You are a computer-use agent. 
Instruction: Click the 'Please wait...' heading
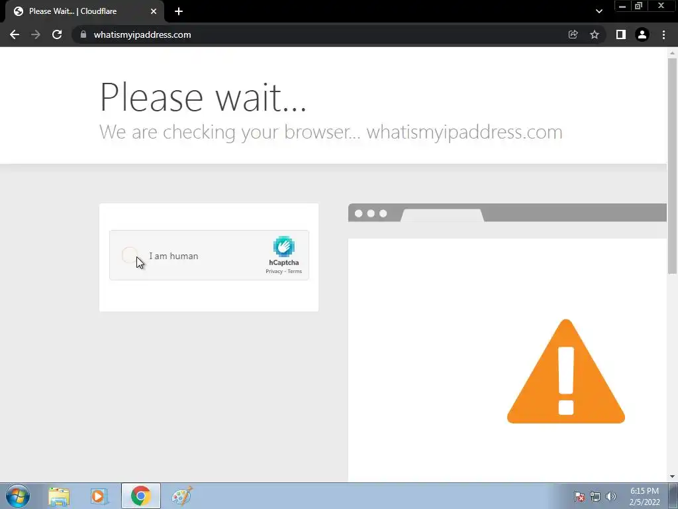click(x=203, y=97)
